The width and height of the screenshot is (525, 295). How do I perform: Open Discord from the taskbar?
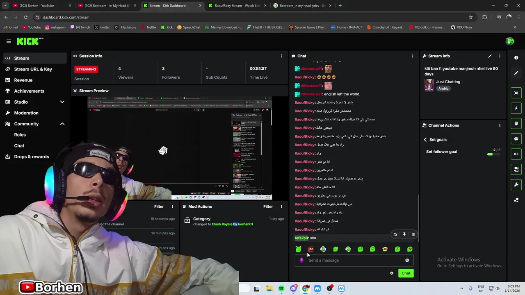tap(293, 289)
